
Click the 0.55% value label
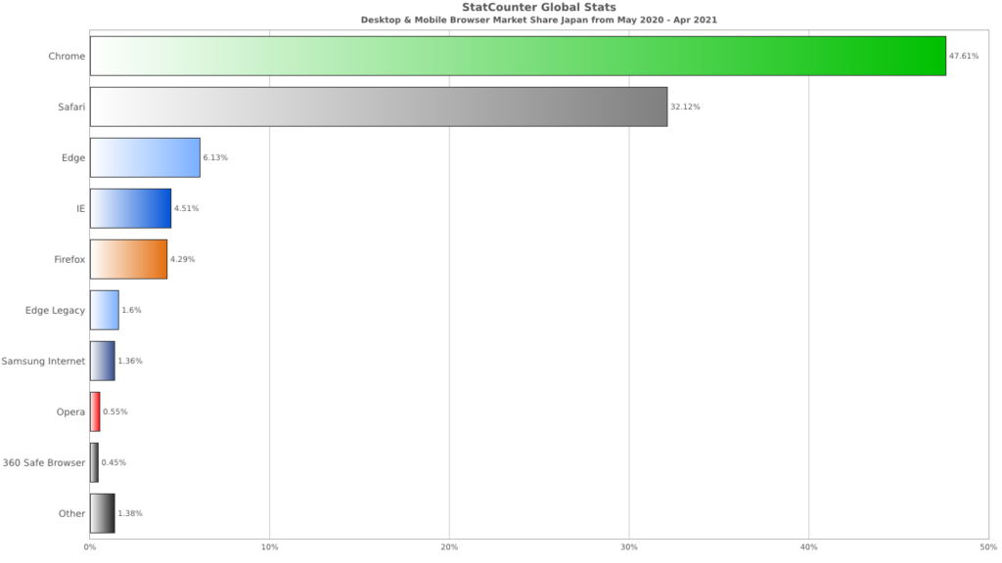(115, 411)
